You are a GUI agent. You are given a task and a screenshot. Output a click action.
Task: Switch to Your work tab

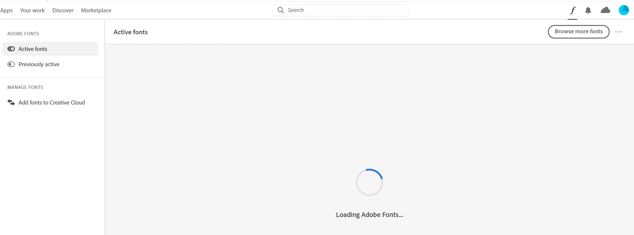coord(32,10)
